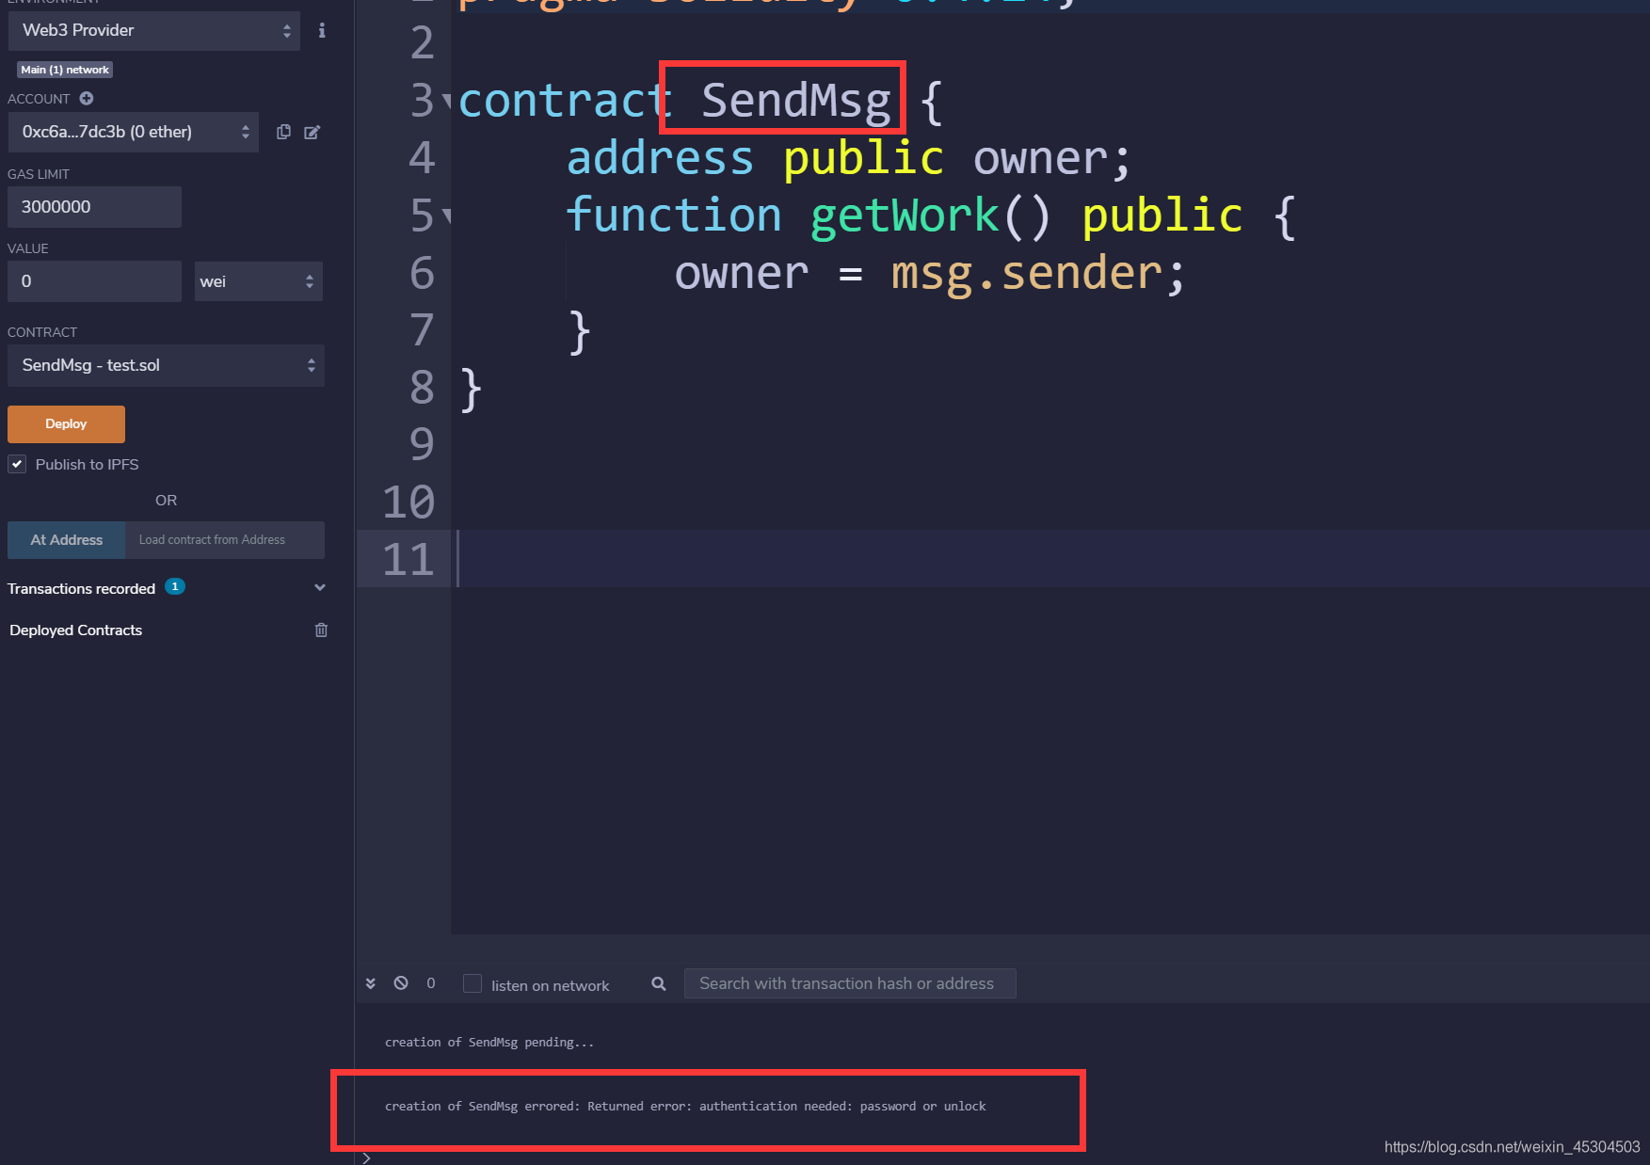Open the Web3 Provider environment dropdown
This screenshot has height=1165, width=1650.
154,30
